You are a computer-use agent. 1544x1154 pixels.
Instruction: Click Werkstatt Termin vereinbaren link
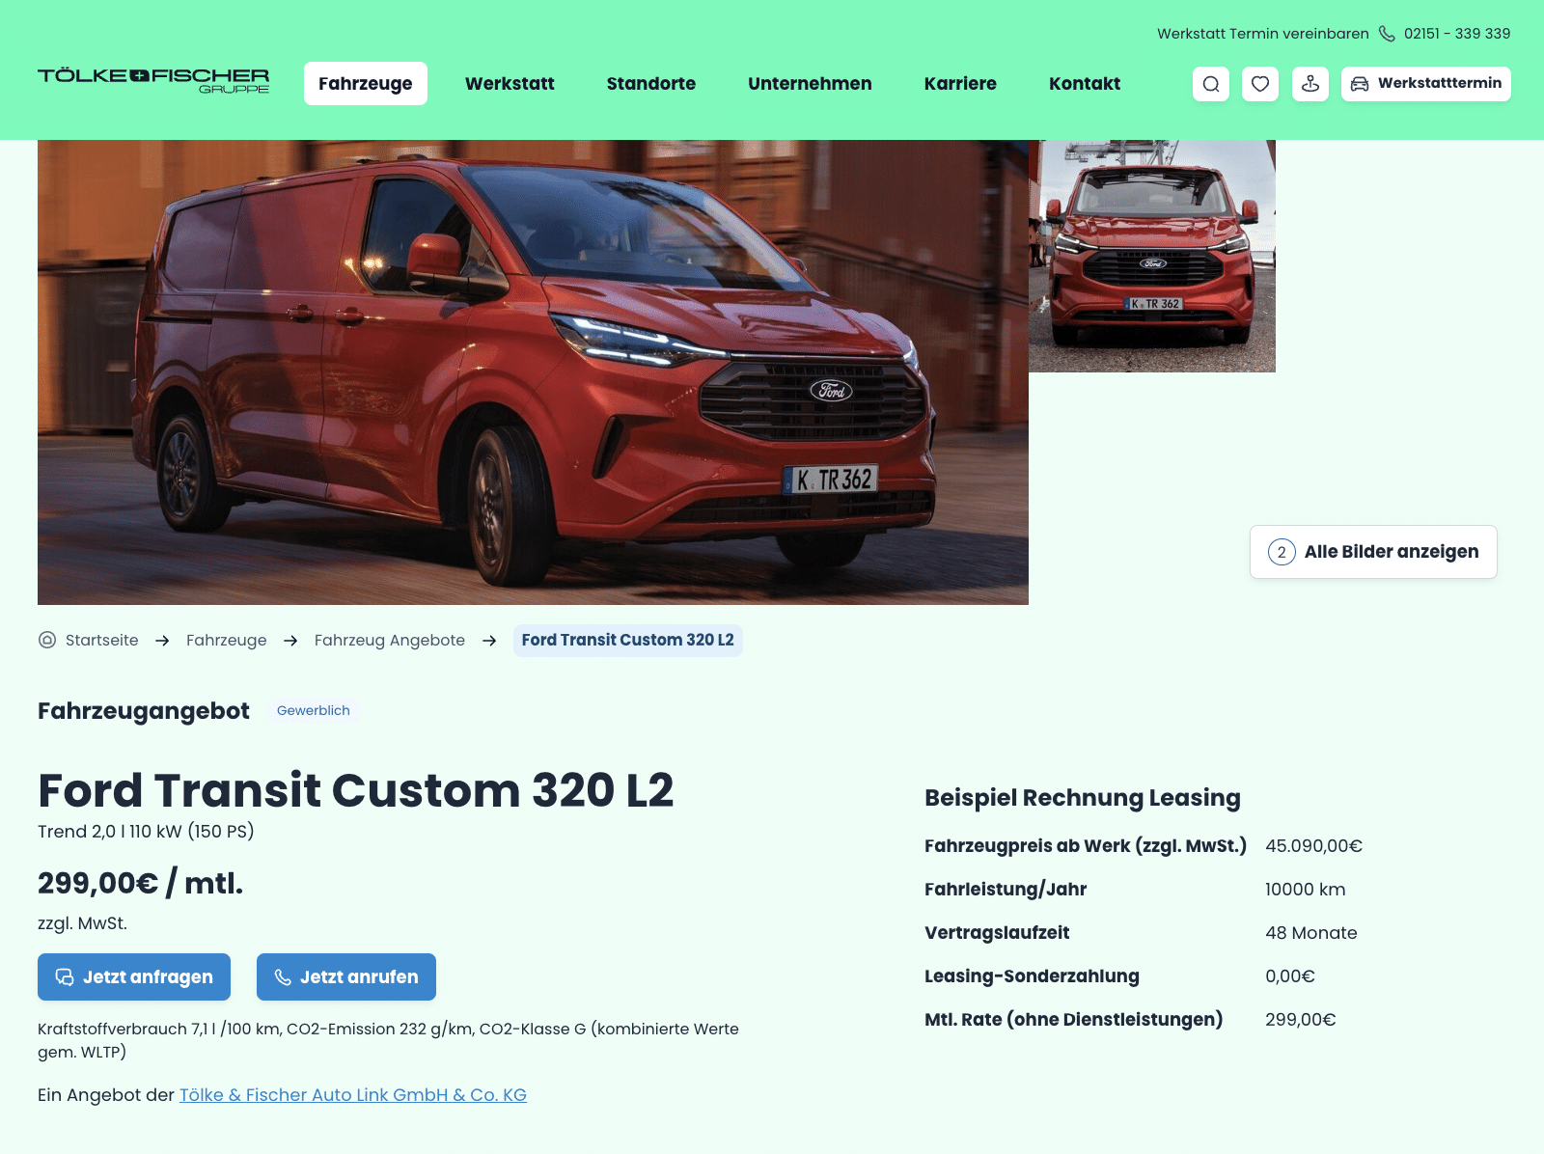point(1263,34)
